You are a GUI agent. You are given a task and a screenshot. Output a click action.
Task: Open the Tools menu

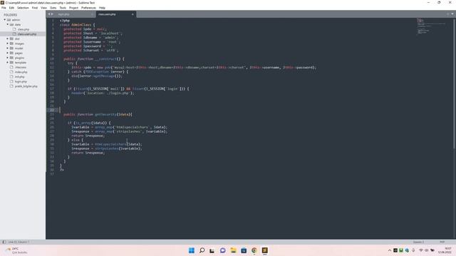(63, 8)
